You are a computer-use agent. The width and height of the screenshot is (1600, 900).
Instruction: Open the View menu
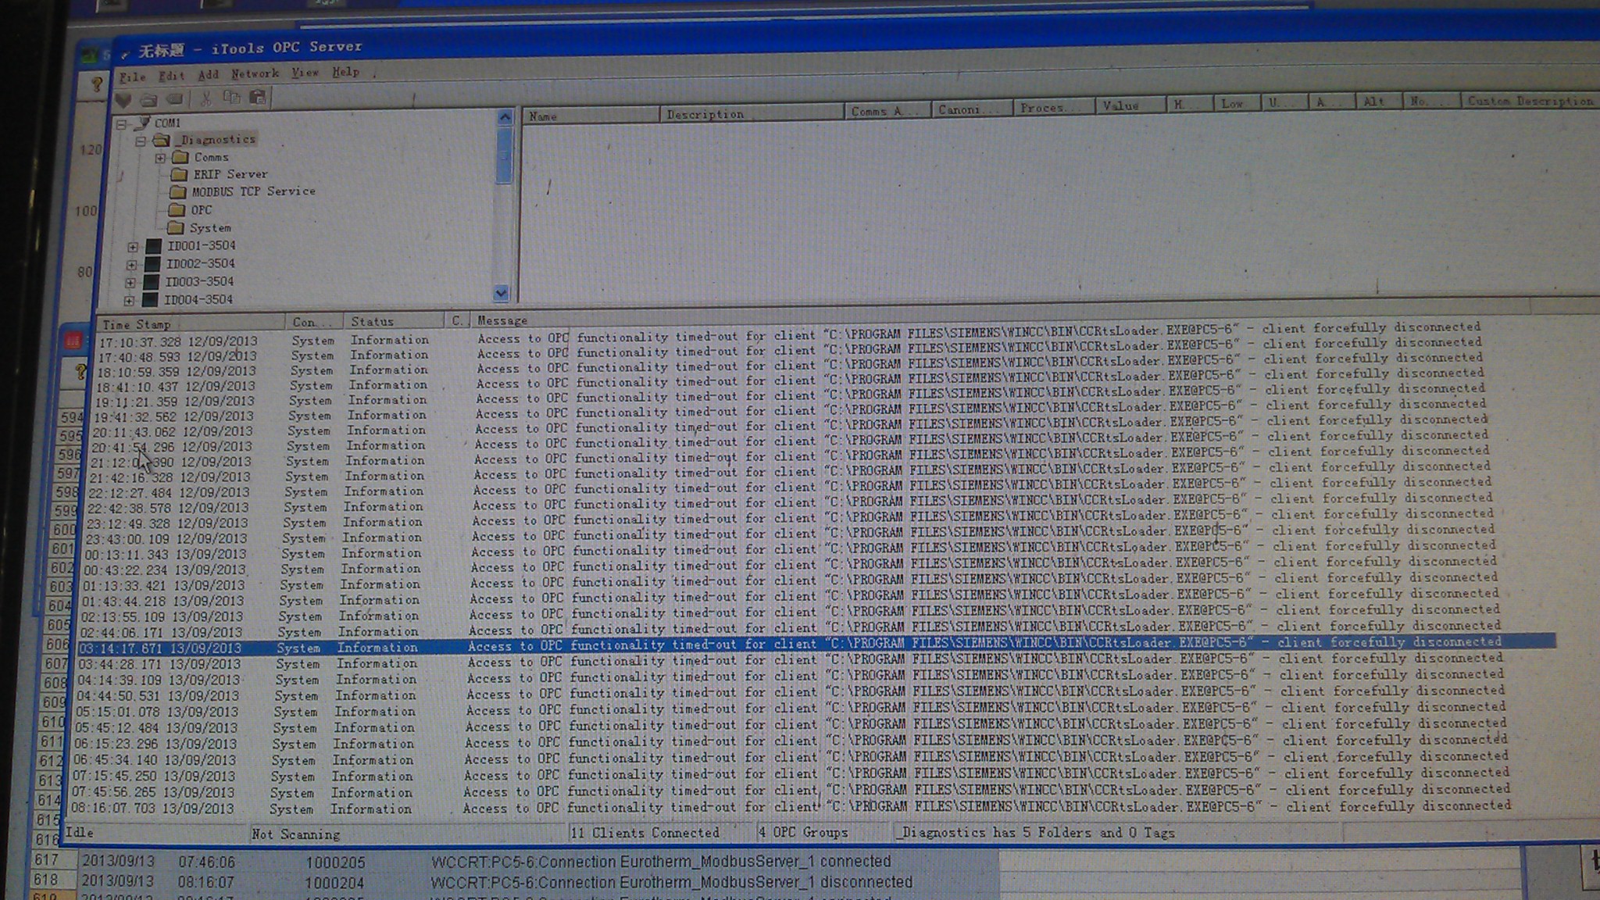[305, 73]
